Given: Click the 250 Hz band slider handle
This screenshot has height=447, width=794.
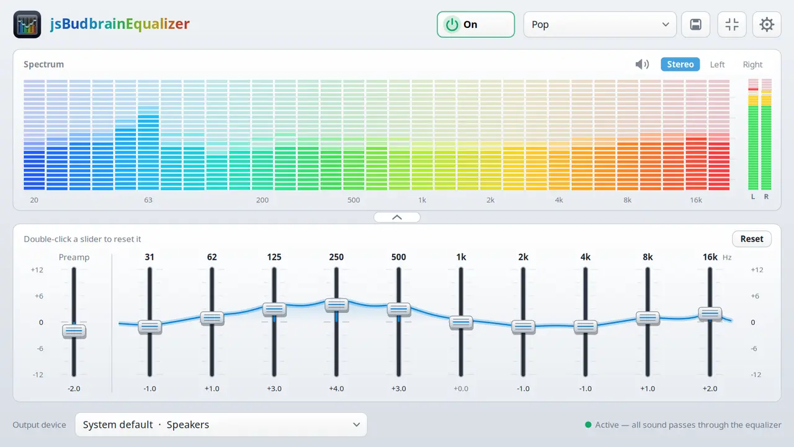Looking at the screenshot, I should [336, 304].
